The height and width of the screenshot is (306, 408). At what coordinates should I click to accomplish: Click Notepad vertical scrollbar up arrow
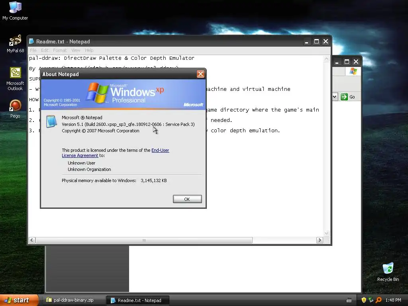click(x=326, y=59)
